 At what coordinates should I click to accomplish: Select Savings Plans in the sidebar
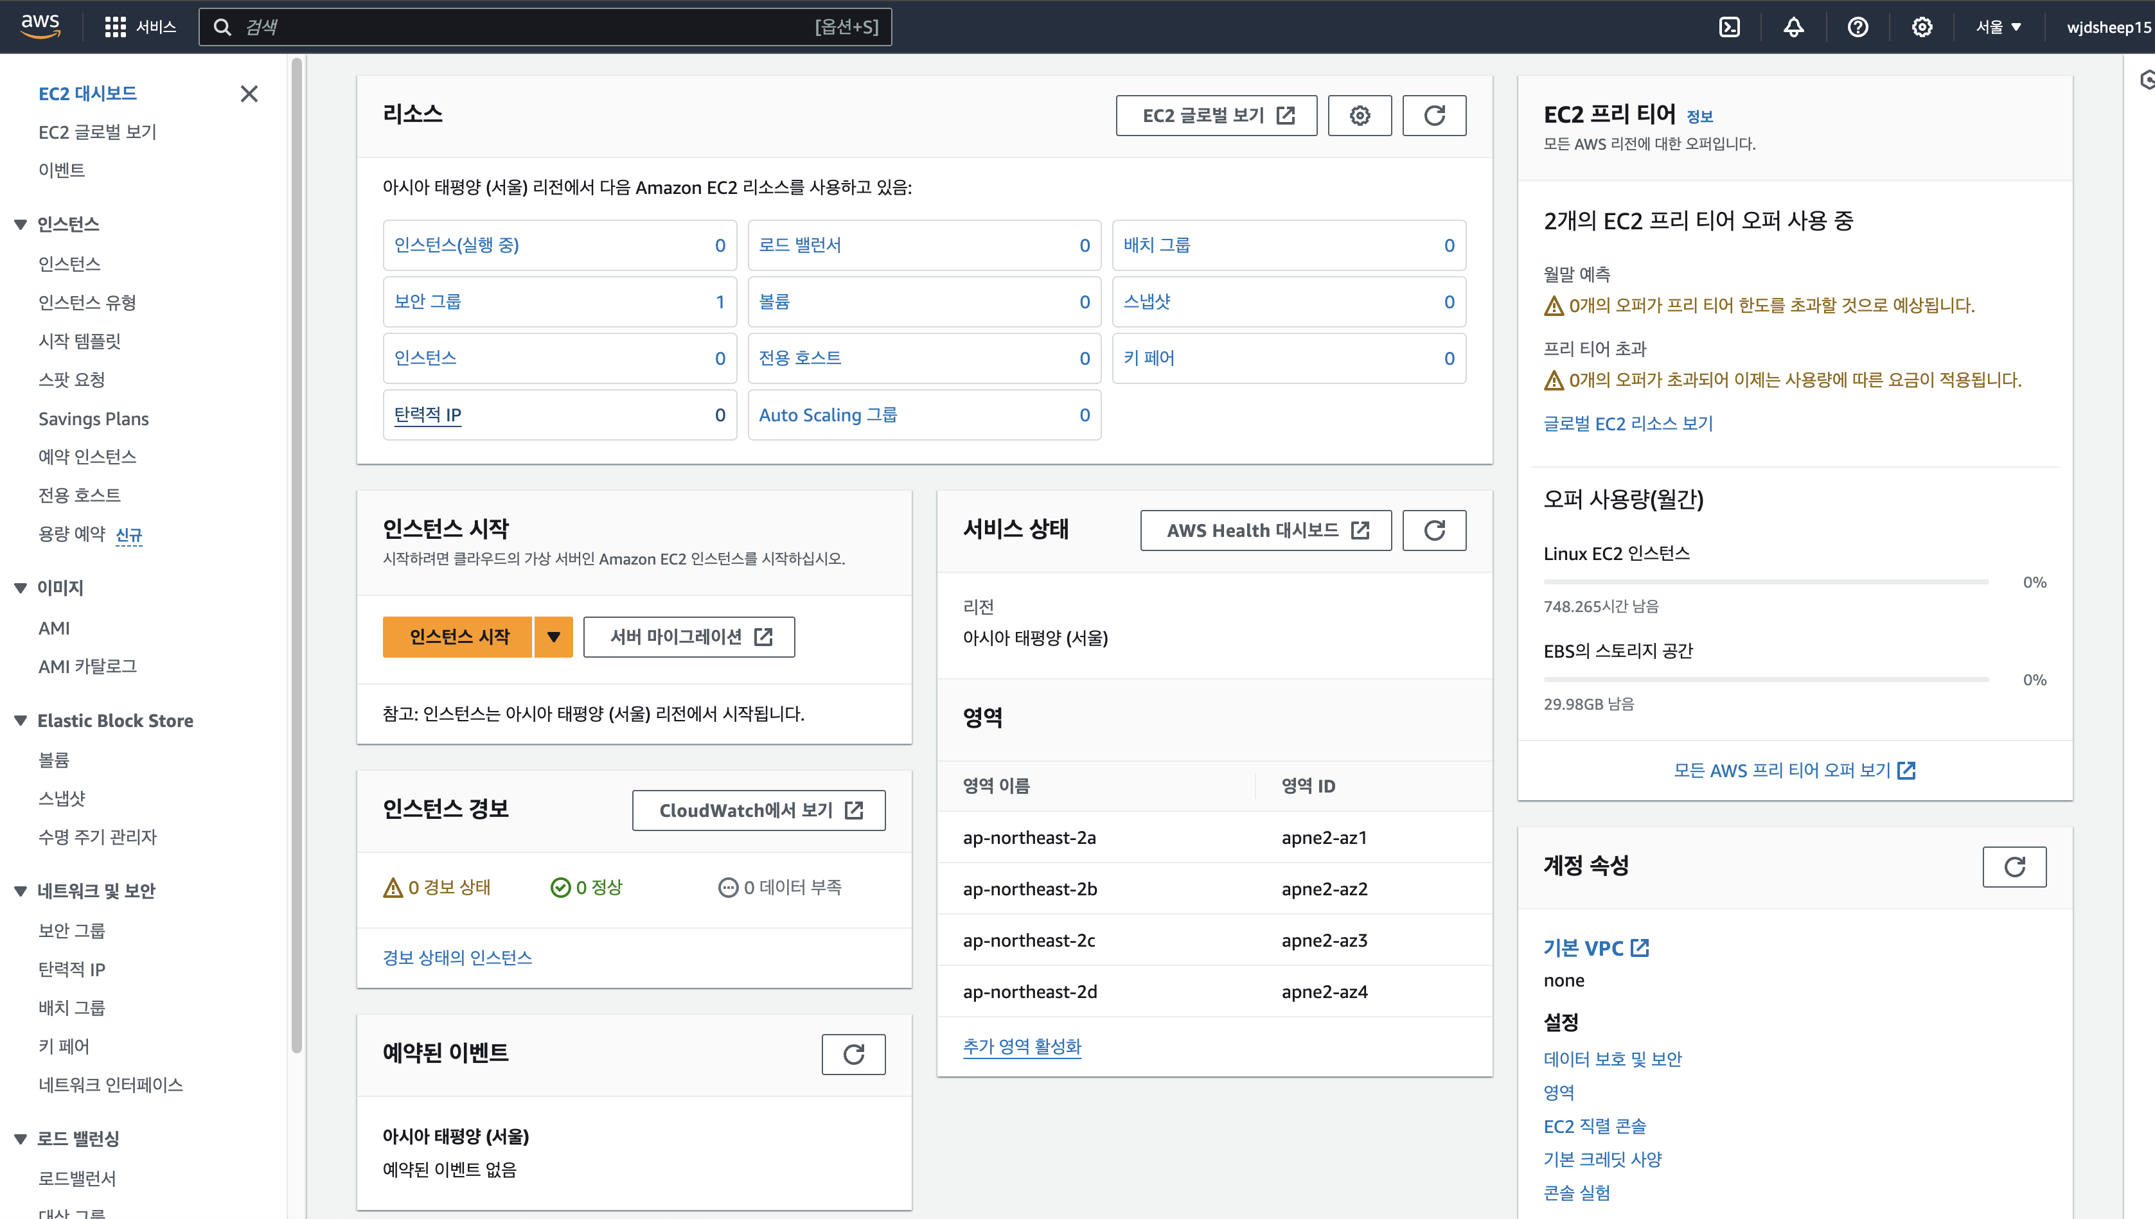(x=94, y=419)
